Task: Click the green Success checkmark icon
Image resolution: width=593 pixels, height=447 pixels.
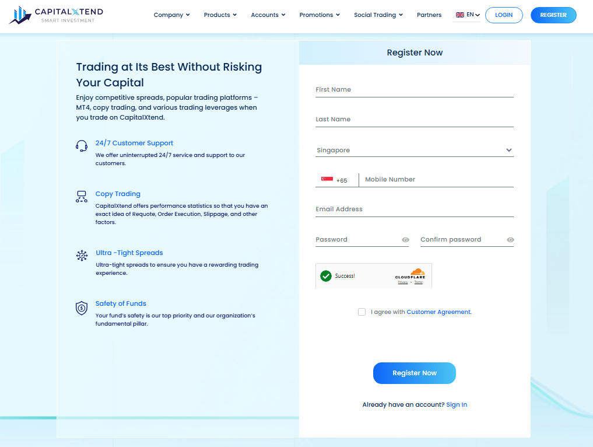Action: [325, 276]
